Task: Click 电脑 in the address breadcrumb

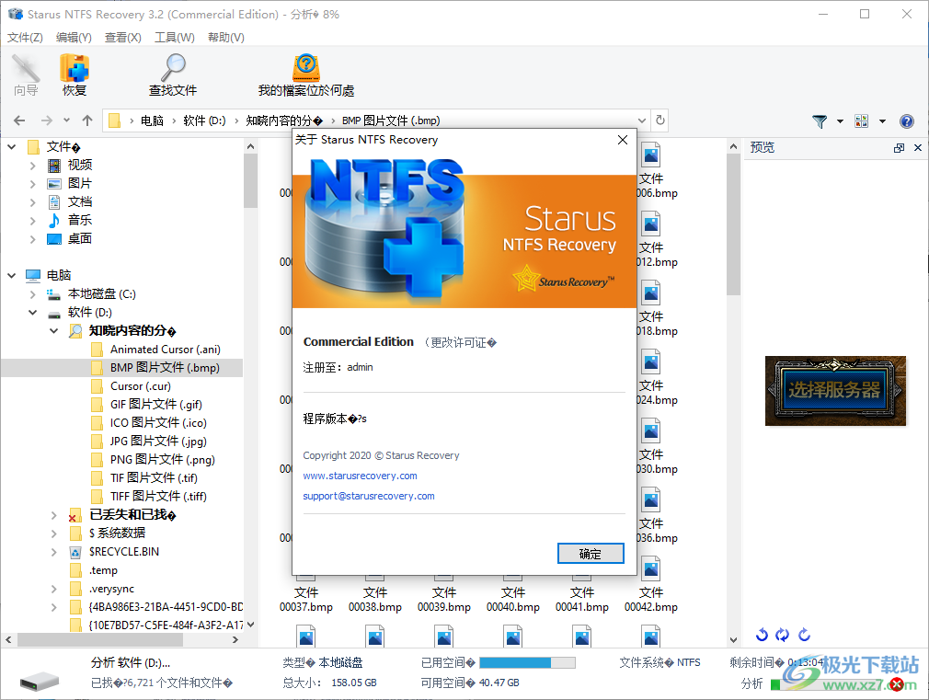Action: tap(153, 120)
